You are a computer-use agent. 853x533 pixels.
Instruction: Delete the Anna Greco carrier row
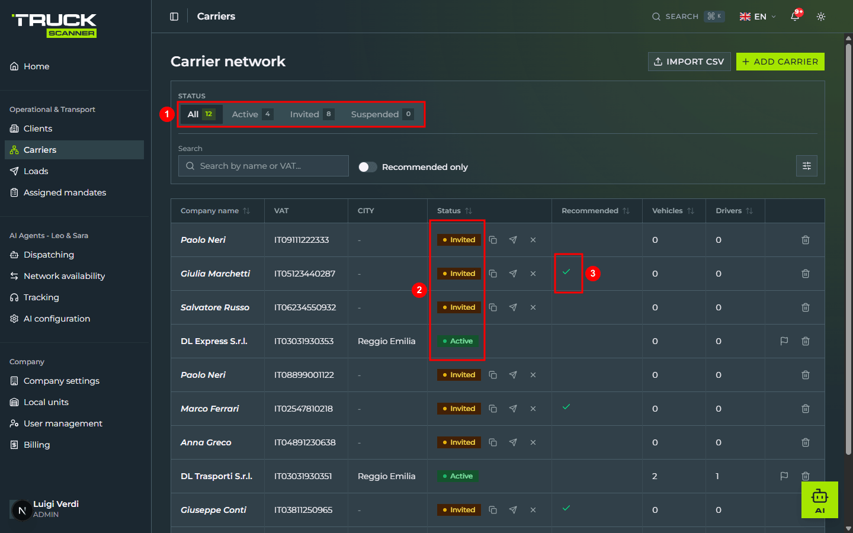806,442
